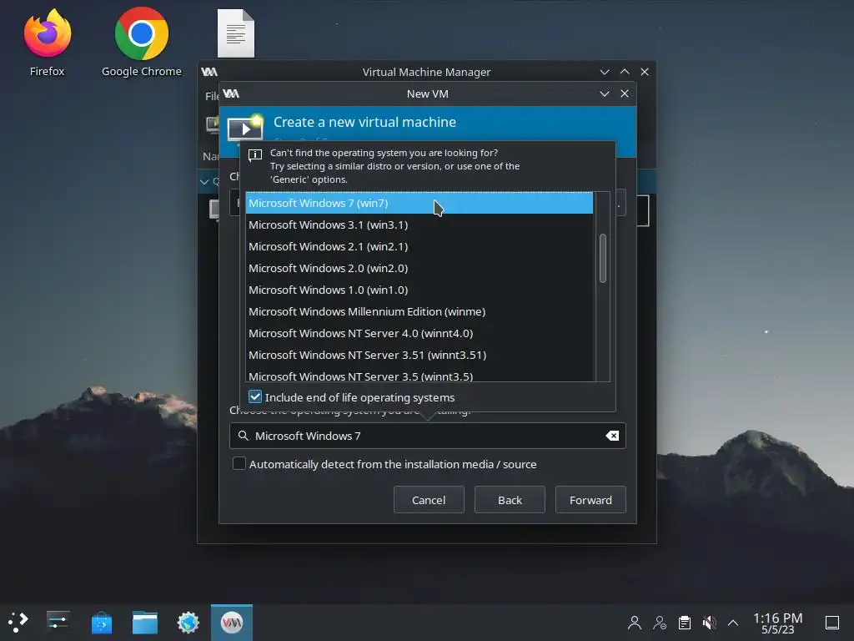Viewport: 854px width, 641px height.
Task: Collapse the New VM dialog chevron
Action: coord(605,93)
